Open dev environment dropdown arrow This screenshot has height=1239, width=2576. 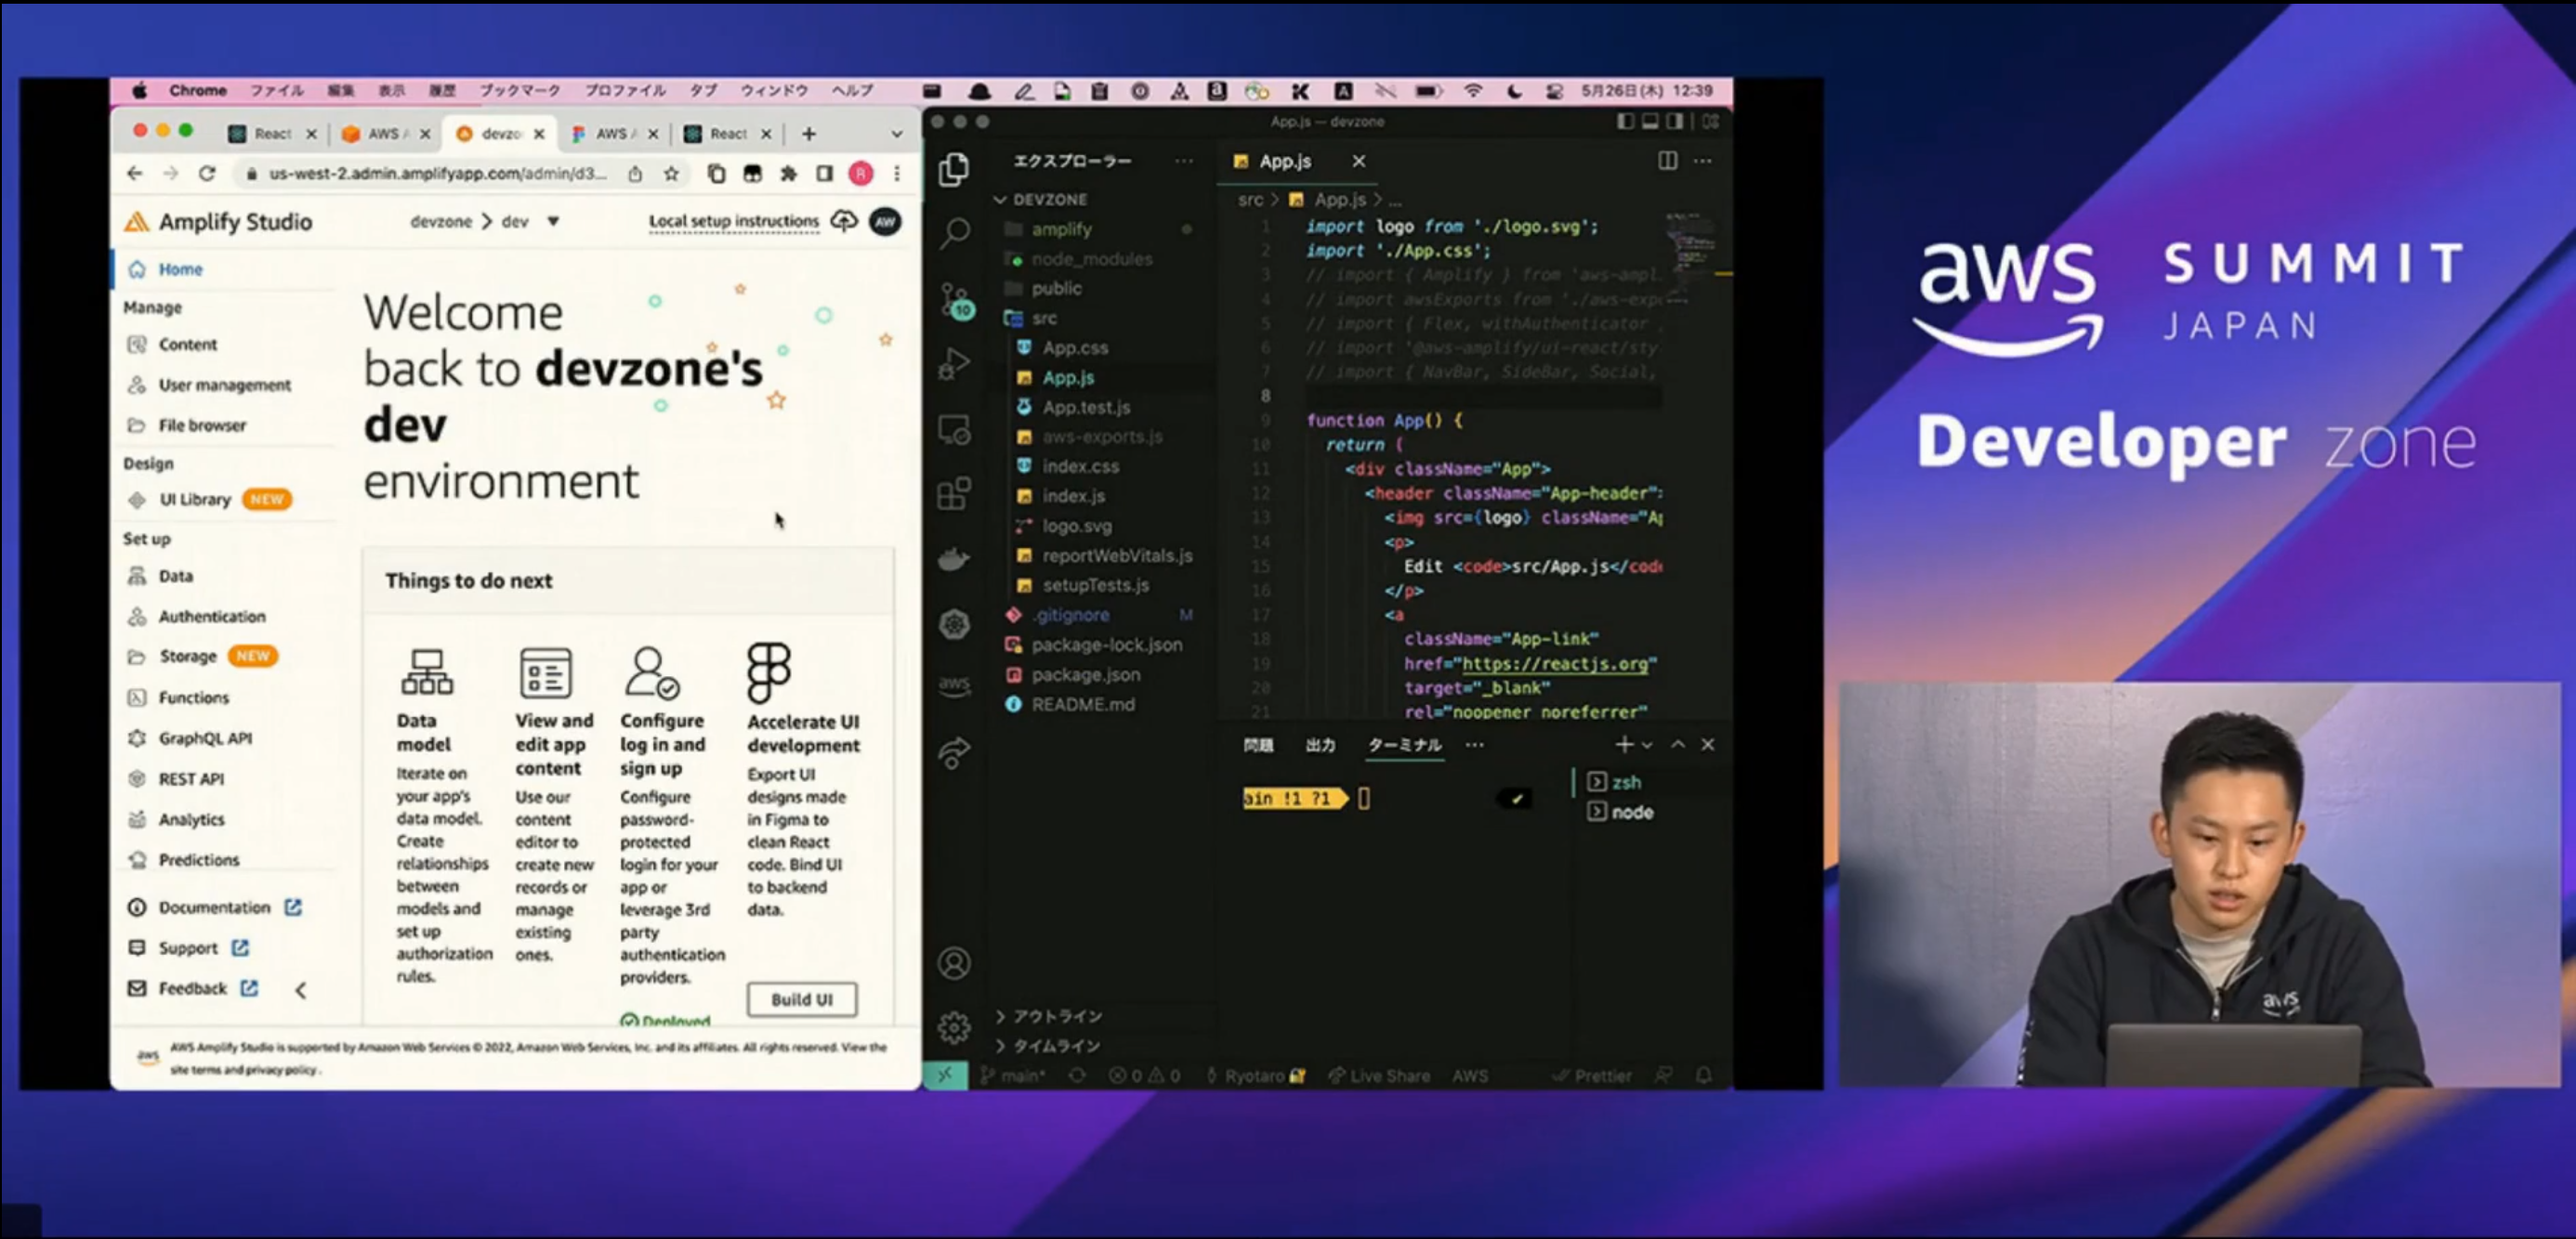pos(553,221)
